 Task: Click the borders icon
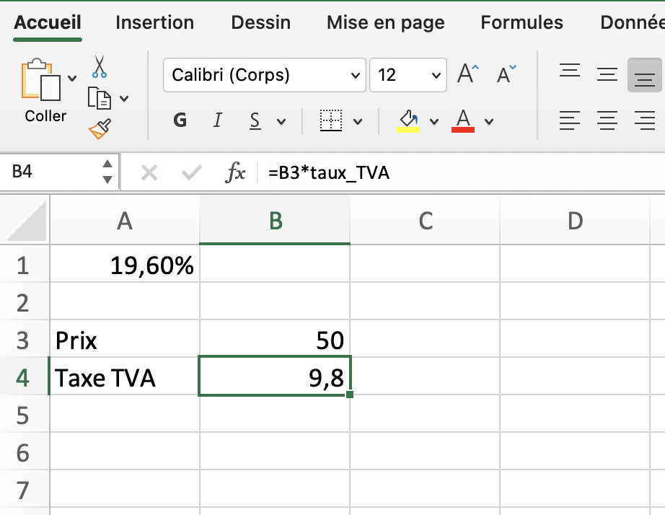(331, 120)
